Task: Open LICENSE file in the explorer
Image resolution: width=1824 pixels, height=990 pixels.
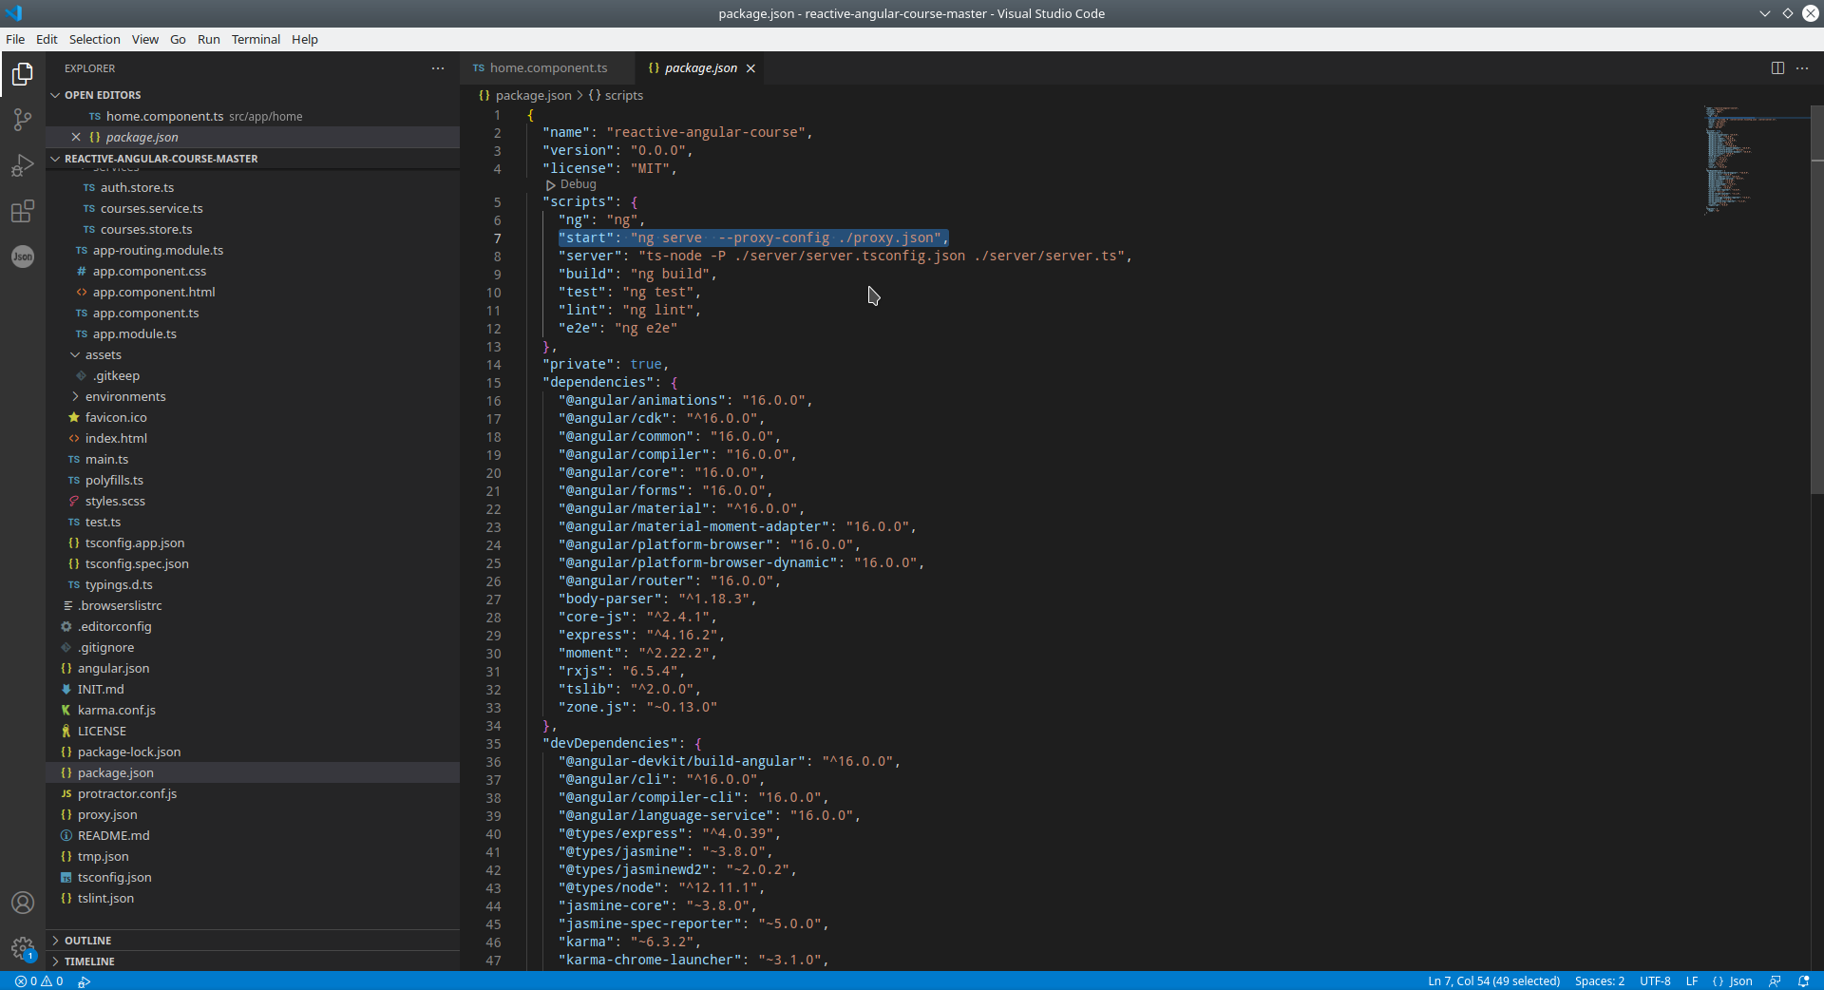Action: coord(253,732)
